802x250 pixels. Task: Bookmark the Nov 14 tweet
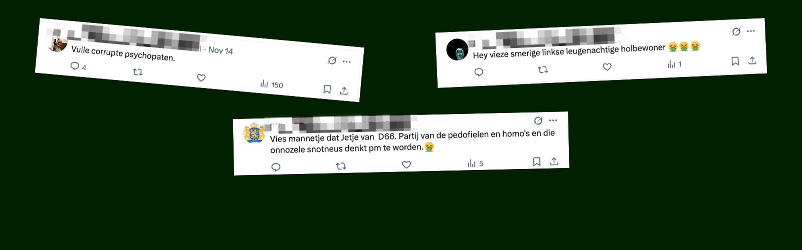tap(327, 89)
